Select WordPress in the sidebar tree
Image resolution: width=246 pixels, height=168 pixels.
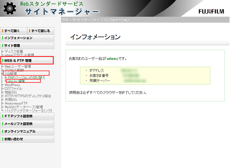[x=12, y=85]
